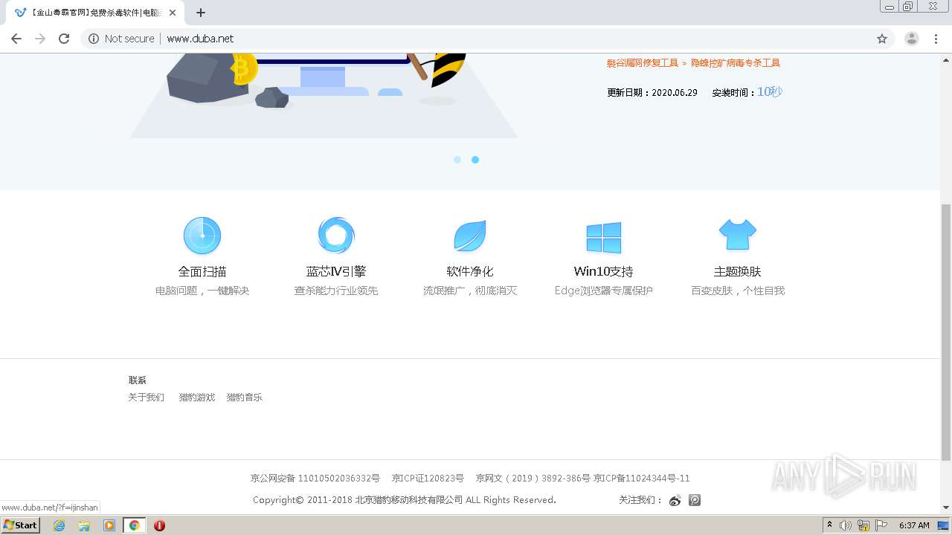Open 隐蜂挖矿病毒专杀工具 link

736,63
